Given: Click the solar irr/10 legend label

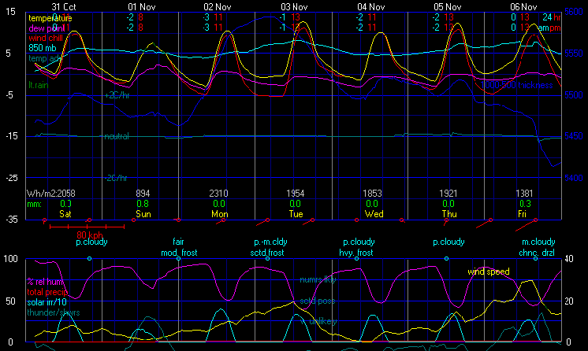Looking at the screenshot, I should coord(47,302).
